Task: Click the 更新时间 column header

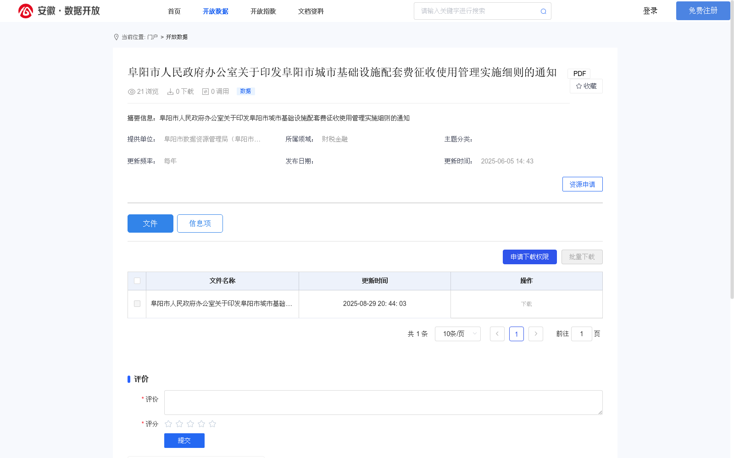Action: [x=375, y=281]
